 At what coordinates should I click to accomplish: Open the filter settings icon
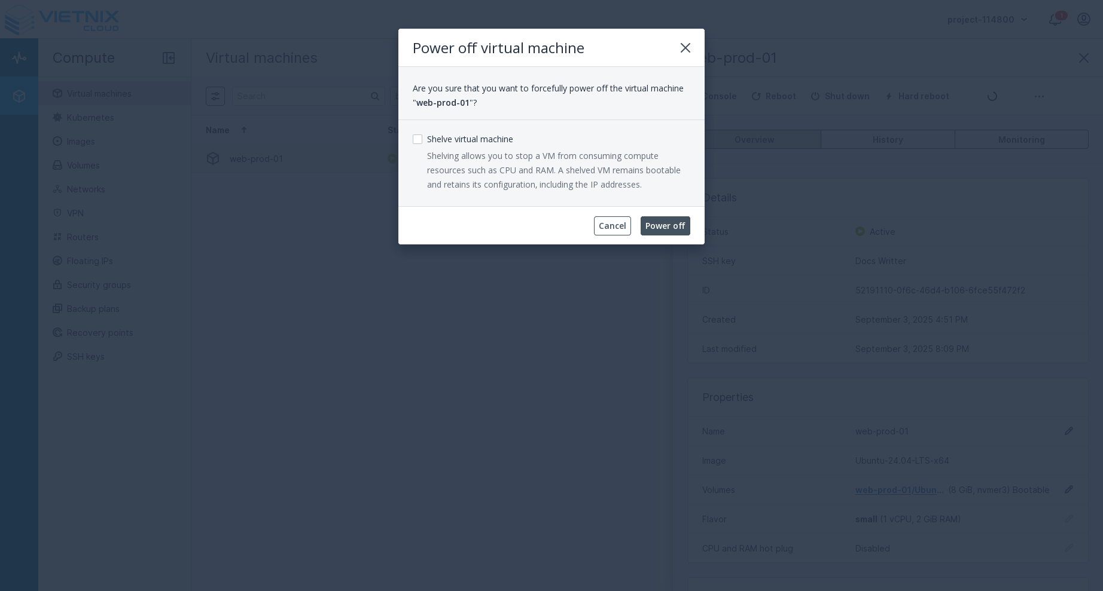(215, 96)
